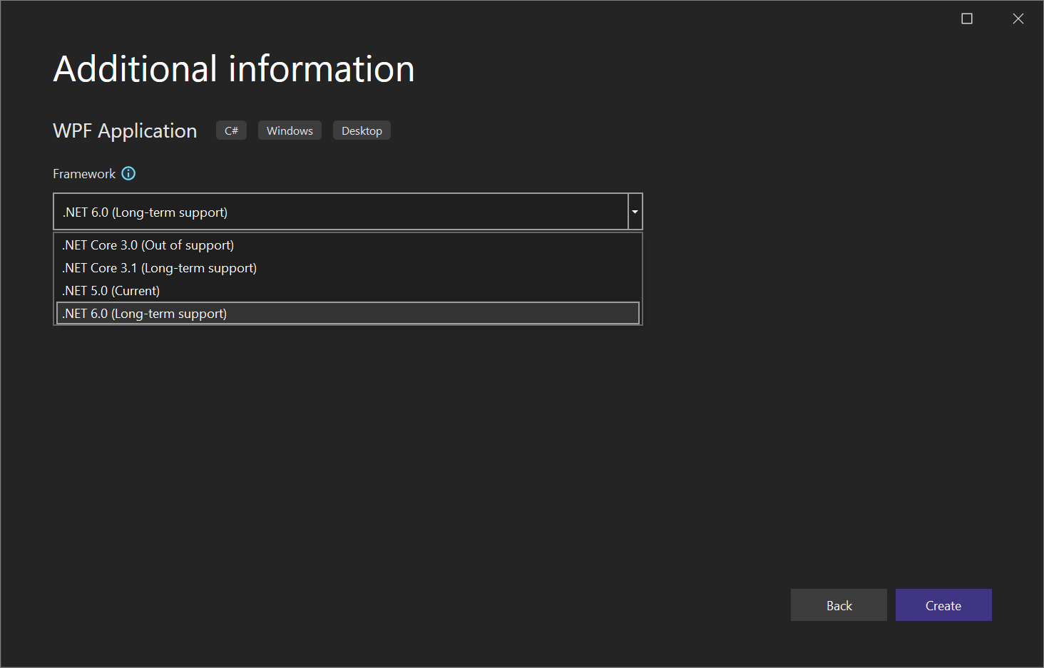Screen dimensions: 1044x668
Task: Create the WPF project
Action: 943,605
